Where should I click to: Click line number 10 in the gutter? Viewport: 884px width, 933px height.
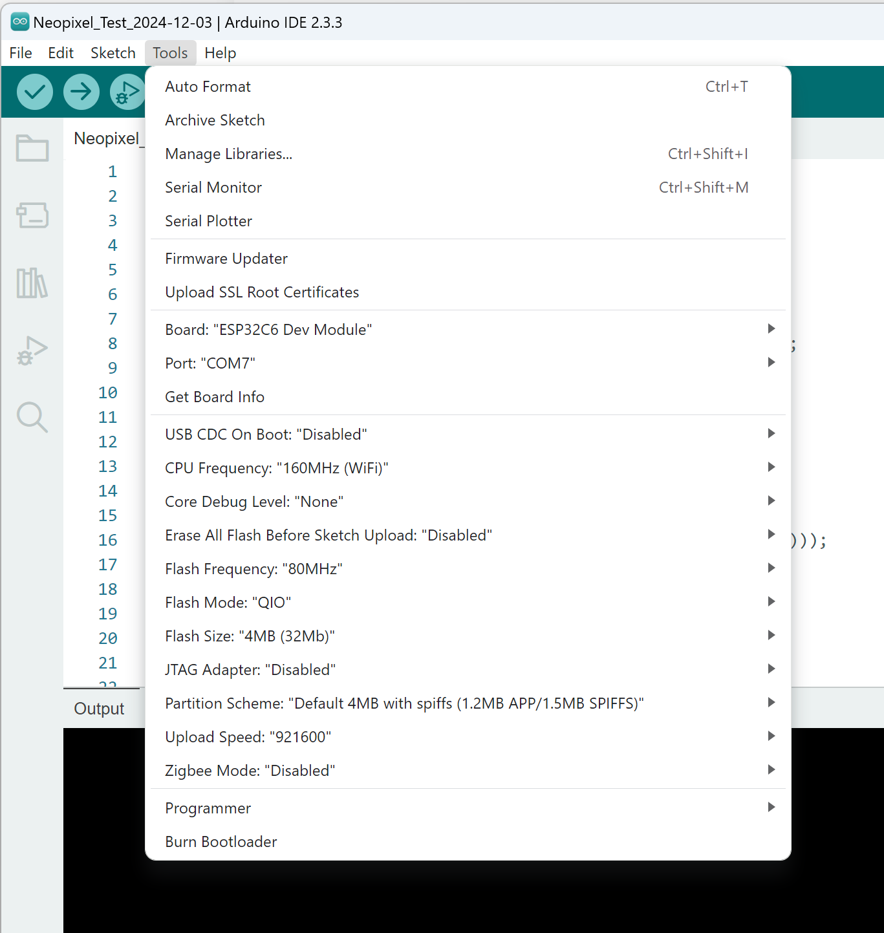[x=108, y=392]
